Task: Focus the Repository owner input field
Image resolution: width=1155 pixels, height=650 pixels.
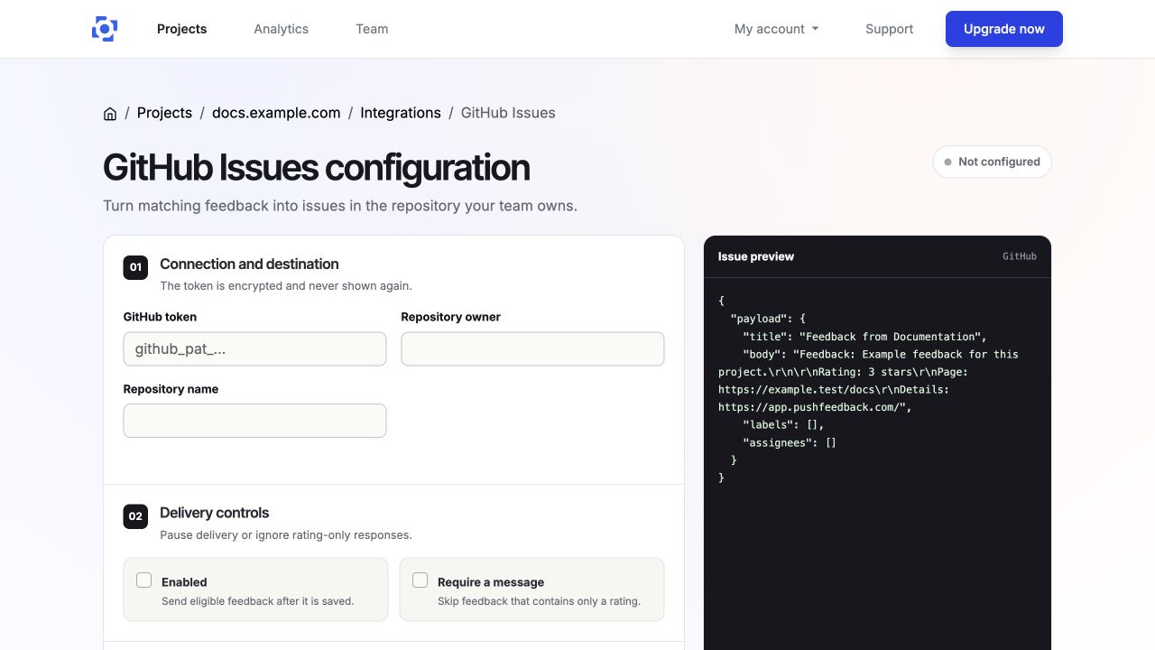Action: (532, 348)
